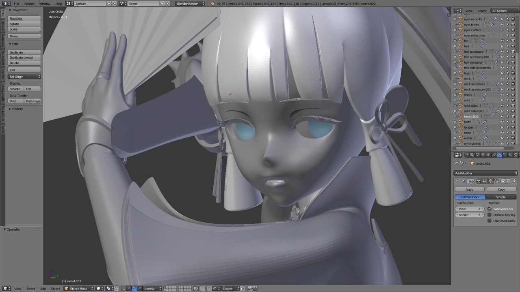The width and height of the screenshot is (520, 292).
Task: Toggle modifier viewport visibility eye icon
Action: (484, 181)
